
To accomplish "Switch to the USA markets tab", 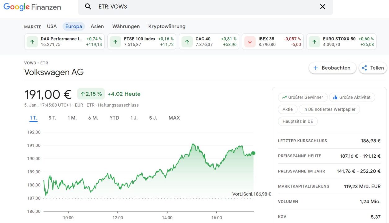I will pyautogui.click(x=52, y=26).
